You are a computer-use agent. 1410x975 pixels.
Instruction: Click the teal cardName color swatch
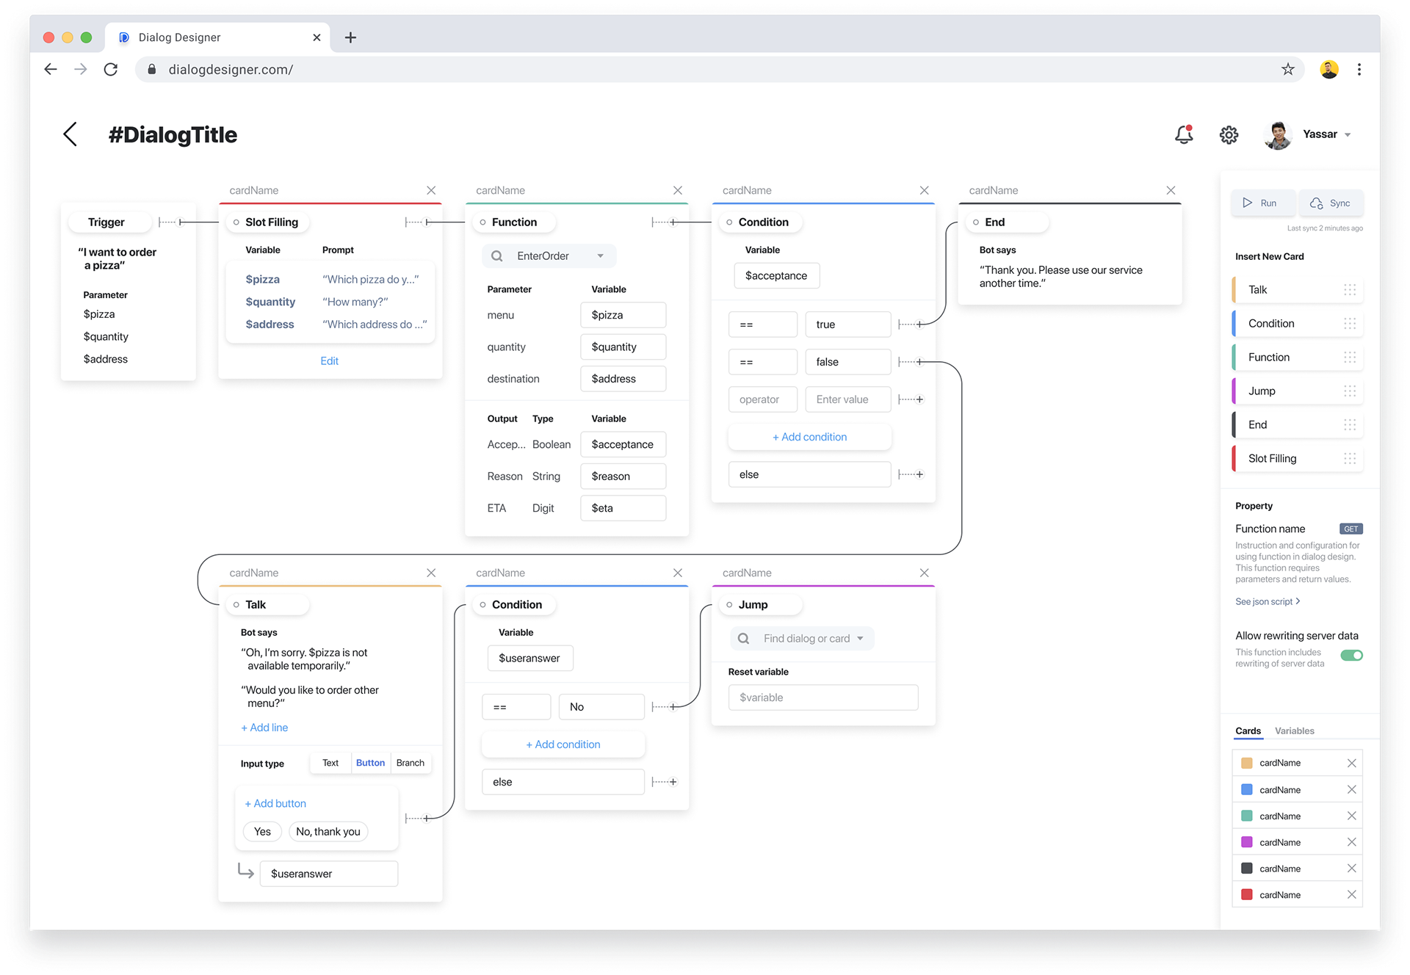pyautogui.click(x=1246, y=816)
